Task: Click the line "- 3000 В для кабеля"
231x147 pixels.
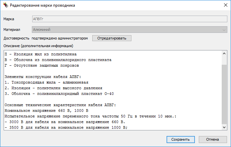Action: click(65, 122)
